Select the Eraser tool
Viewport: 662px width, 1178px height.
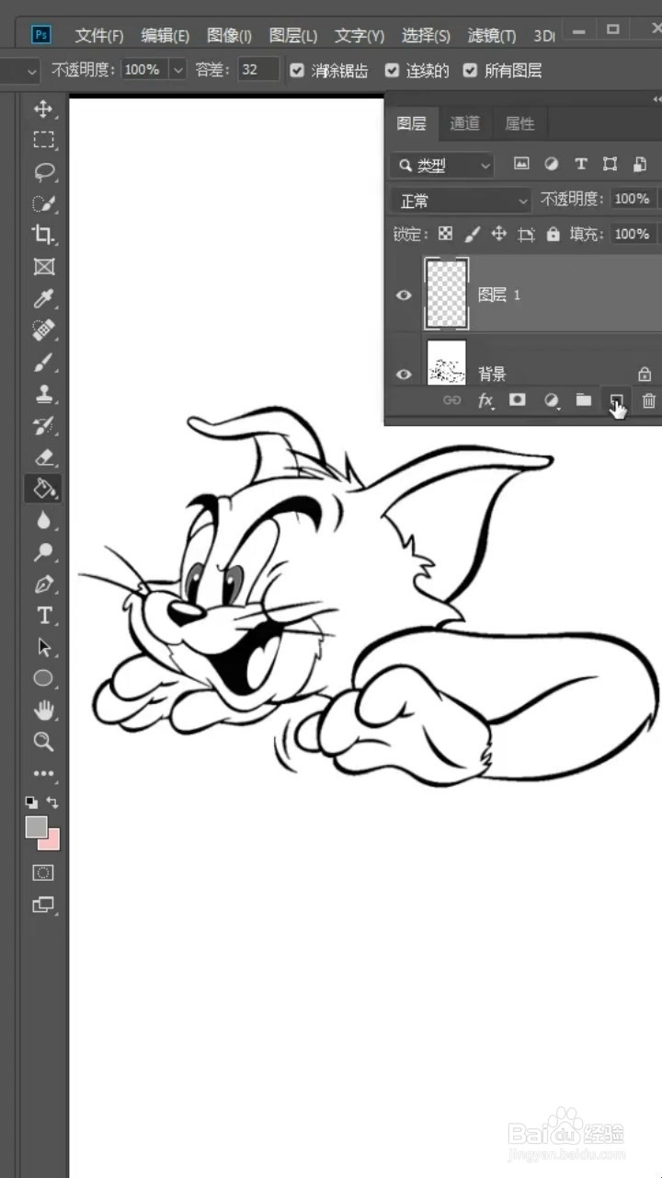point(43,456)
